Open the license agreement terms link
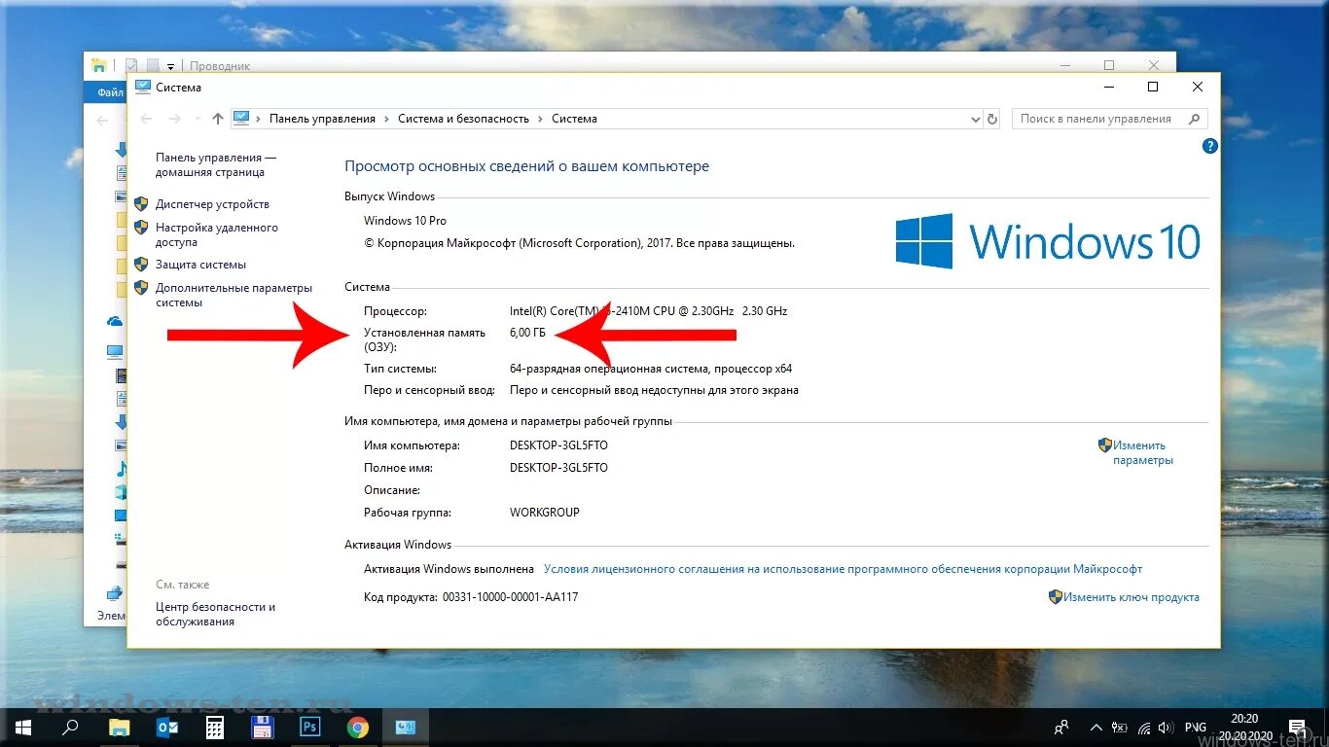Viewport: 1329px width, 747px height. point(843,569)
